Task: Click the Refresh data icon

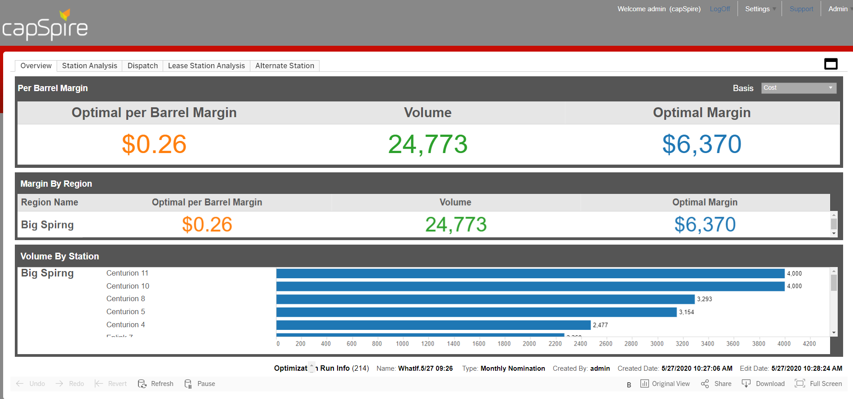Action: [x=142, y=384]
